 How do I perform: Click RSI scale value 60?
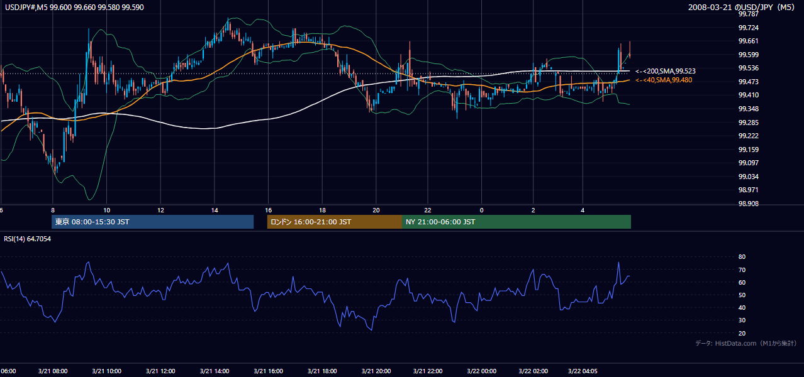click(742, 282)
